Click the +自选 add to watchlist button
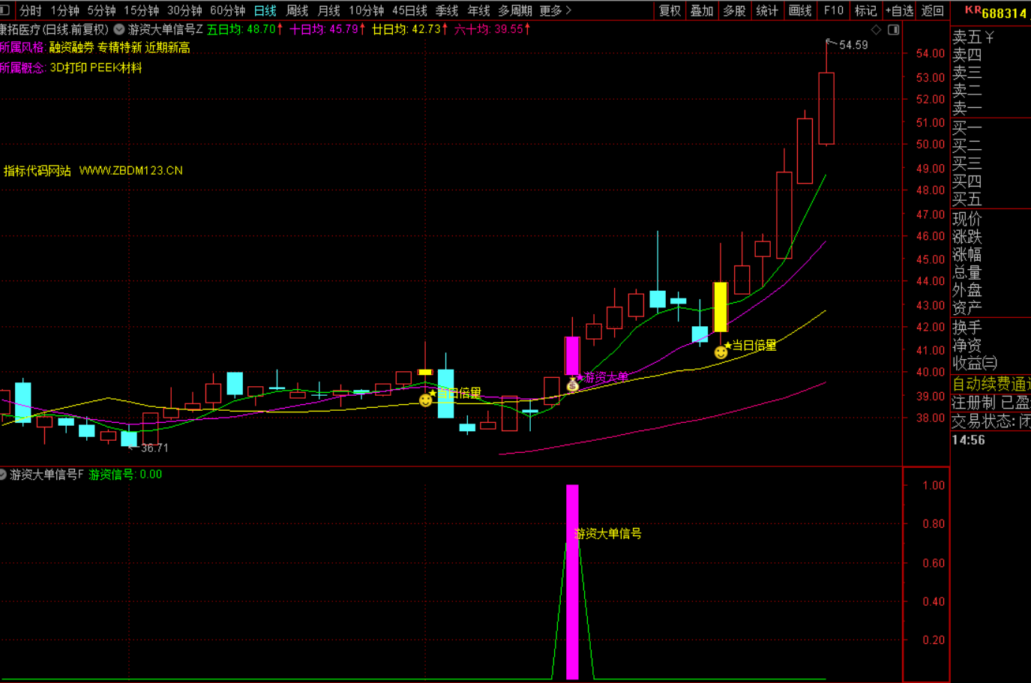This screenshot has height=683, width=1031. tap(899, 10)
